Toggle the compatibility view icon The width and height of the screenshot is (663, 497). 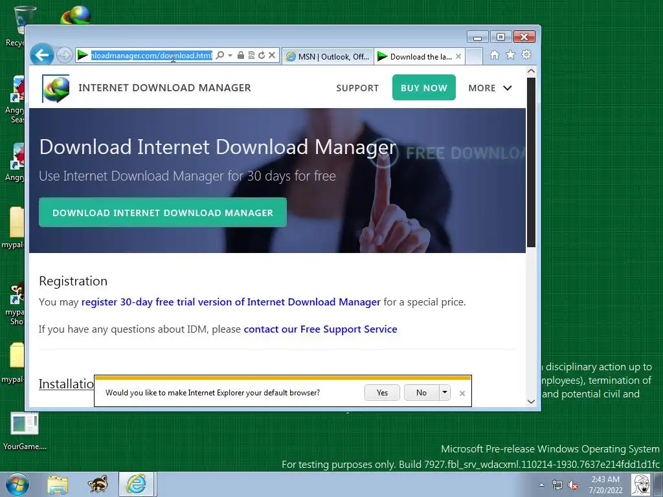pyautogui.click(x=251, y=56)
